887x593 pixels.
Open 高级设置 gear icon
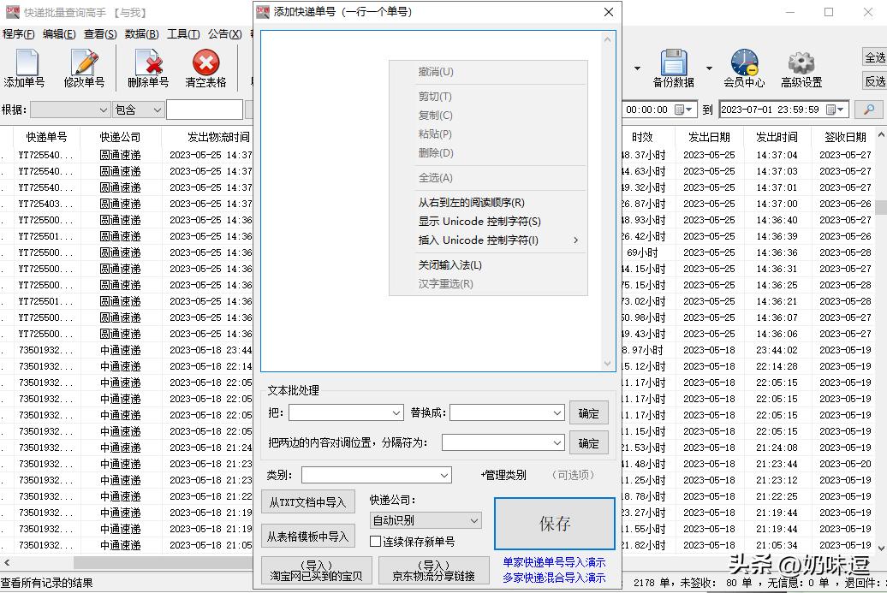click(801, 62)
